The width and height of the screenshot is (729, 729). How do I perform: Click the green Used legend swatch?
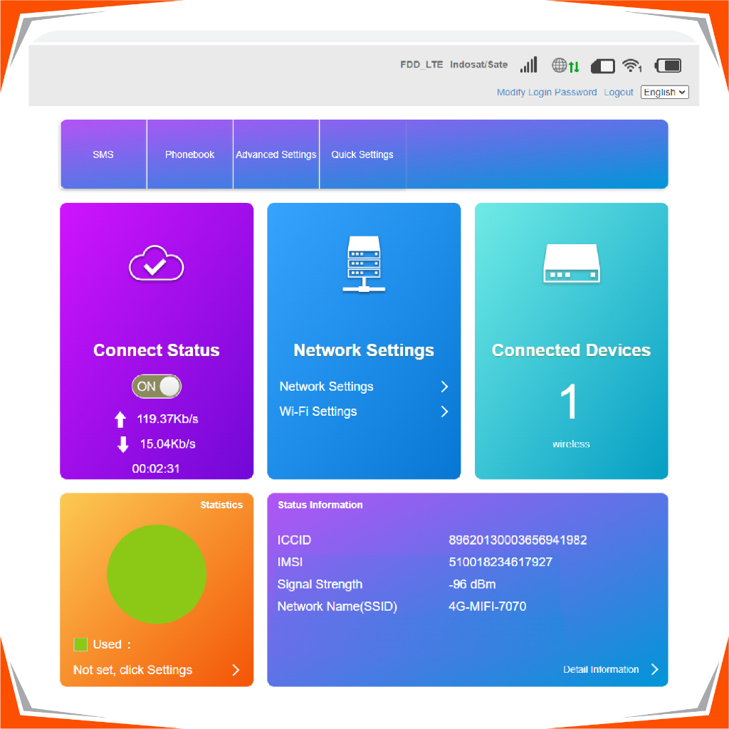[80, 644]
